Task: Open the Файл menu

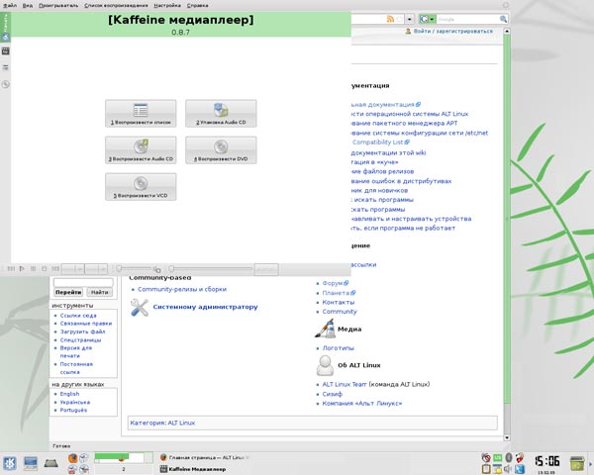Action: pyautogui.click(x=10, y=5)
